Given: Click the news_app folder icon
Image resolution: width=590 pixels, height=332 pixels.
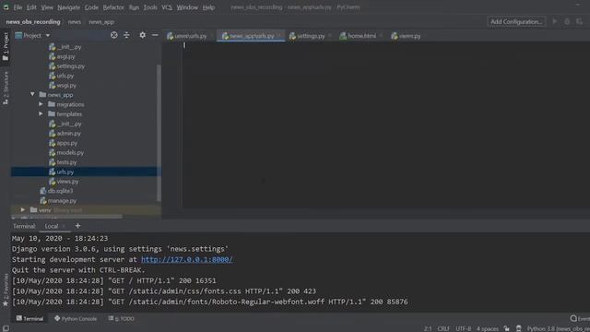Looking at the screenshot, I should pyautogui.click(x=43, y=94).
